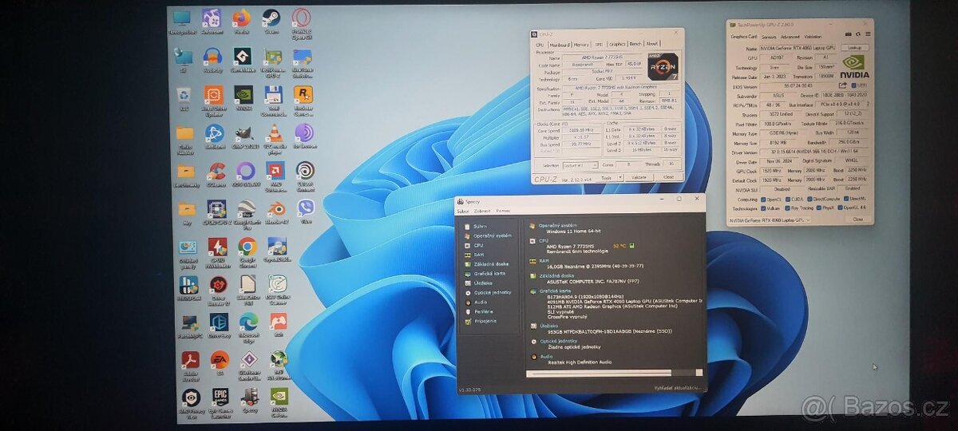Open the Advanced tab in GPU-Z

click(790, 37)
